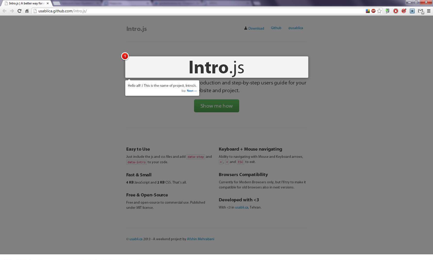Open the Download link in header
Viewport: 433px width, 260px height.
pyautogui.click(x=256, y=28)
